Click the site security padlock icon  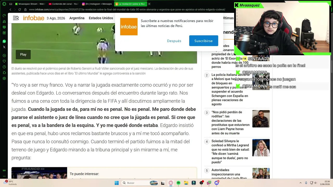tap(25, 10)
